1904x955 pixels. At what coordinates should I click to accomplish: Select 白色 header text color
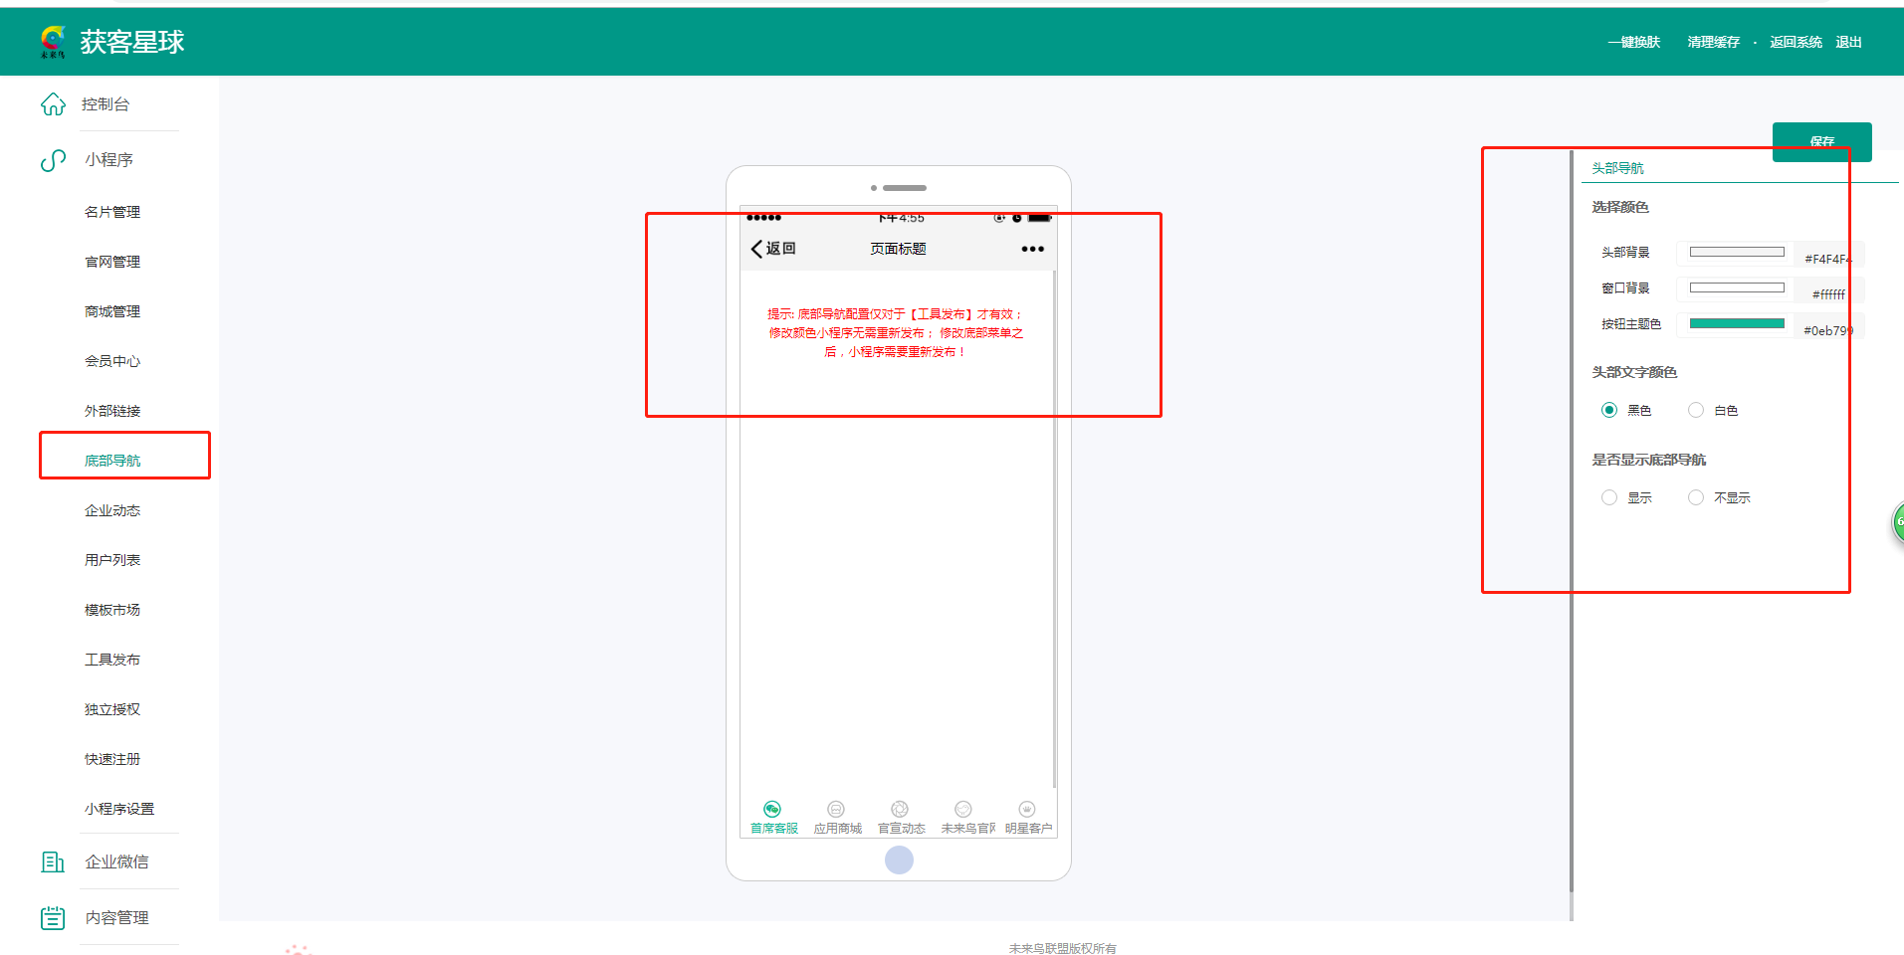tap(1696, 410)
